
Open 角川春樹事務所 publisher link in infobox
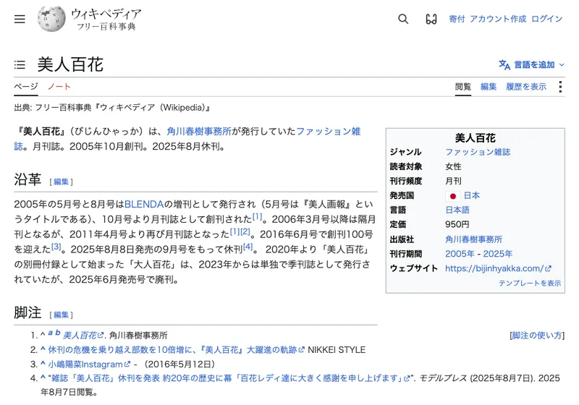[x=474, y=239]
